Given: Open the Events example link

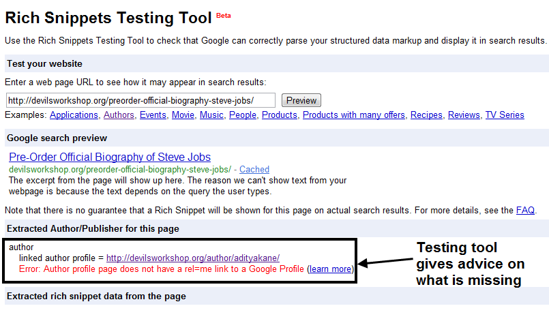Looking at the screenshot, I should tap(153, 115).
